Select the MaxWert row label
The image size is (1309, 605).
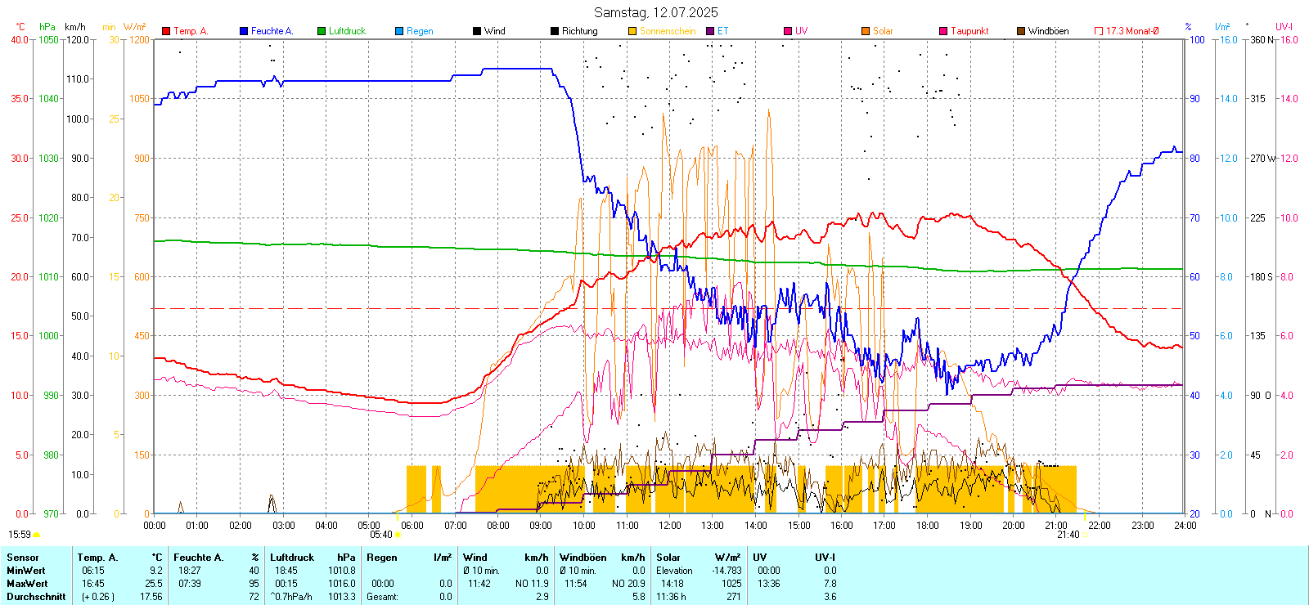(x=27, y=584)
